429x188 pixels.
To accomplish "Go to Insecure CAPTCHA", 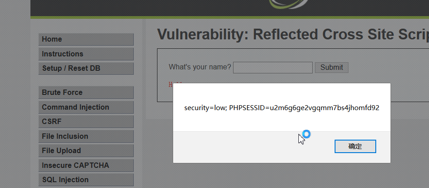I will tap(86, 165).
